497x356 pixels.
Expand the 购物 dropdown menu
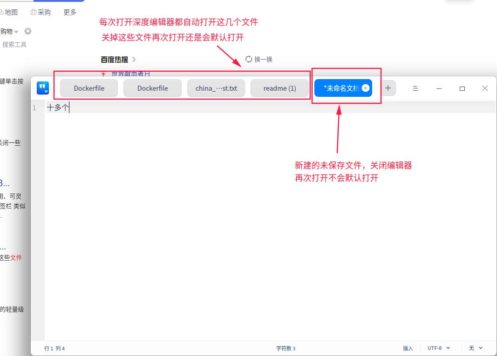pos(17,31)
